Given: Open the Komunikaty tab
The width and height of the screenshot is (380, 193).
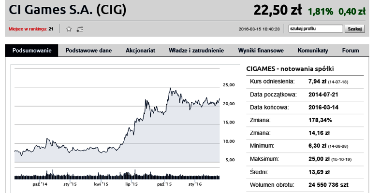Looking at the screenshot, I should [313, 51].
